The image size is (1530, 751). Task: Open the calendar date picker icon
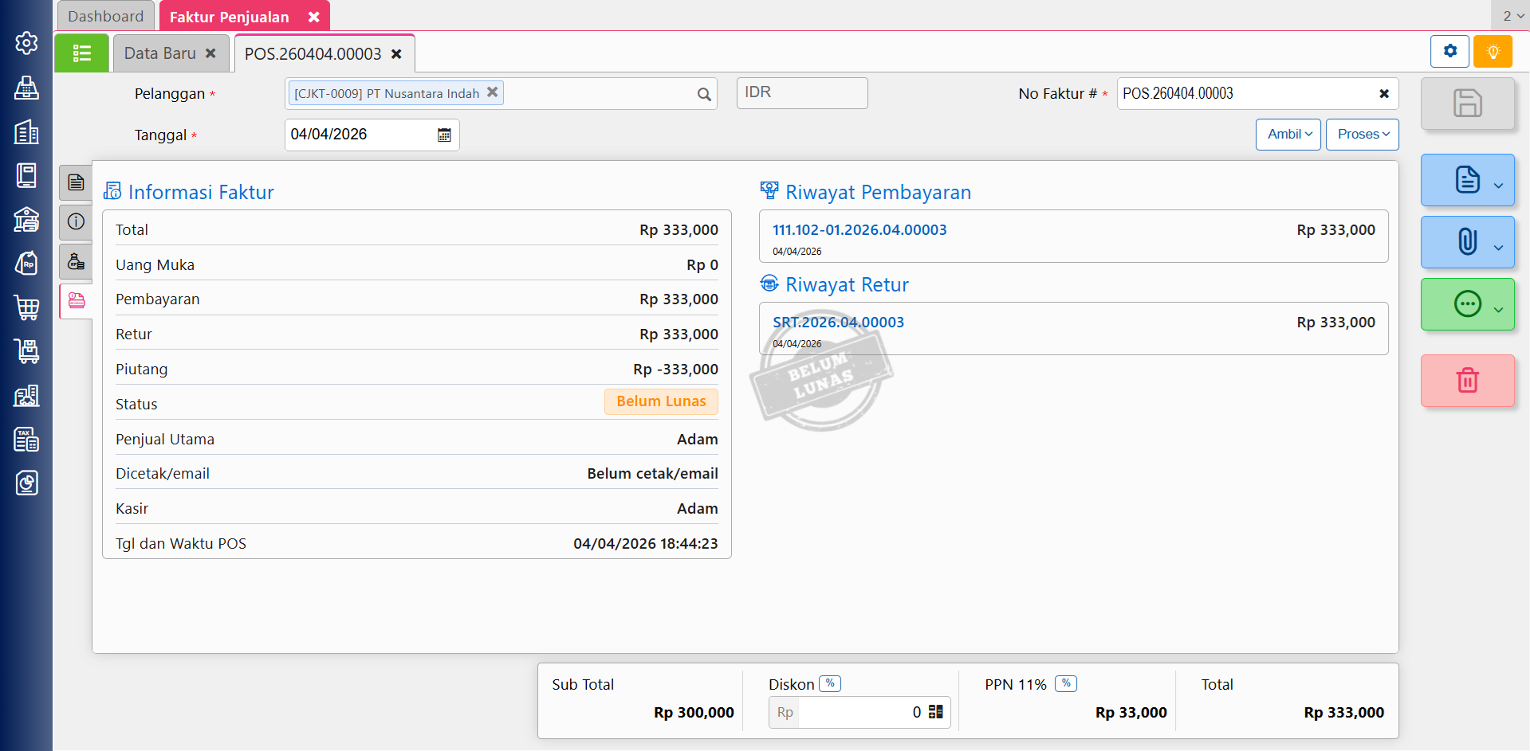[x=444, y=135]
